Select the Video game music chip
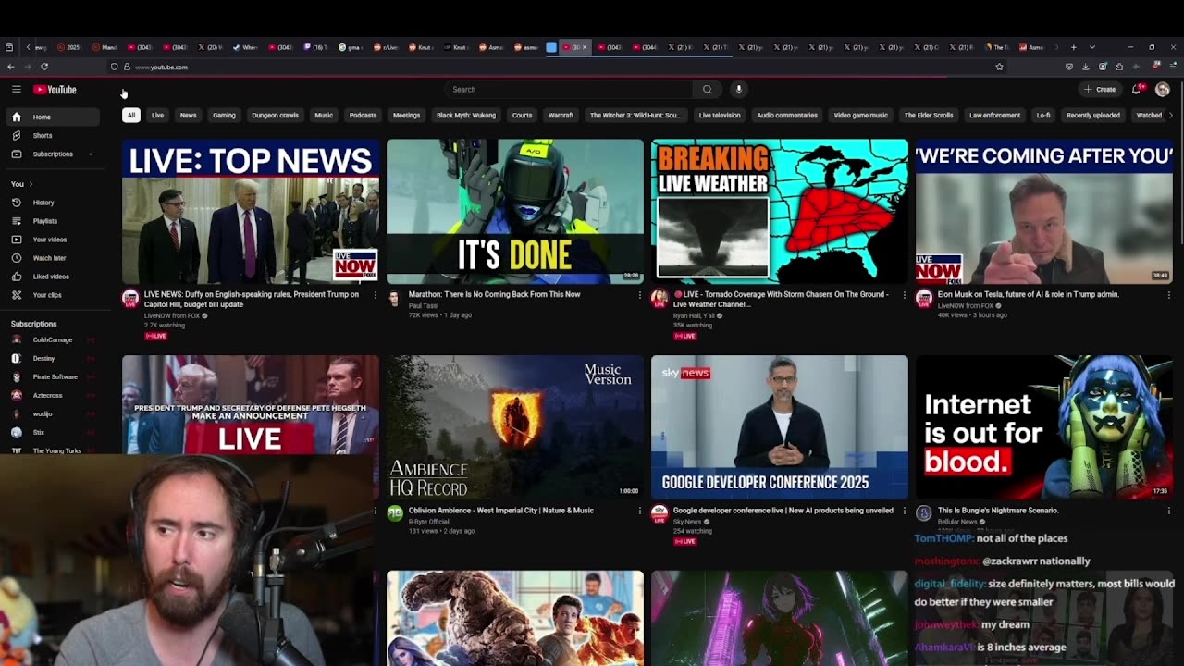The width and height of the screenshot is (1184, 666). tap(860, 116)
